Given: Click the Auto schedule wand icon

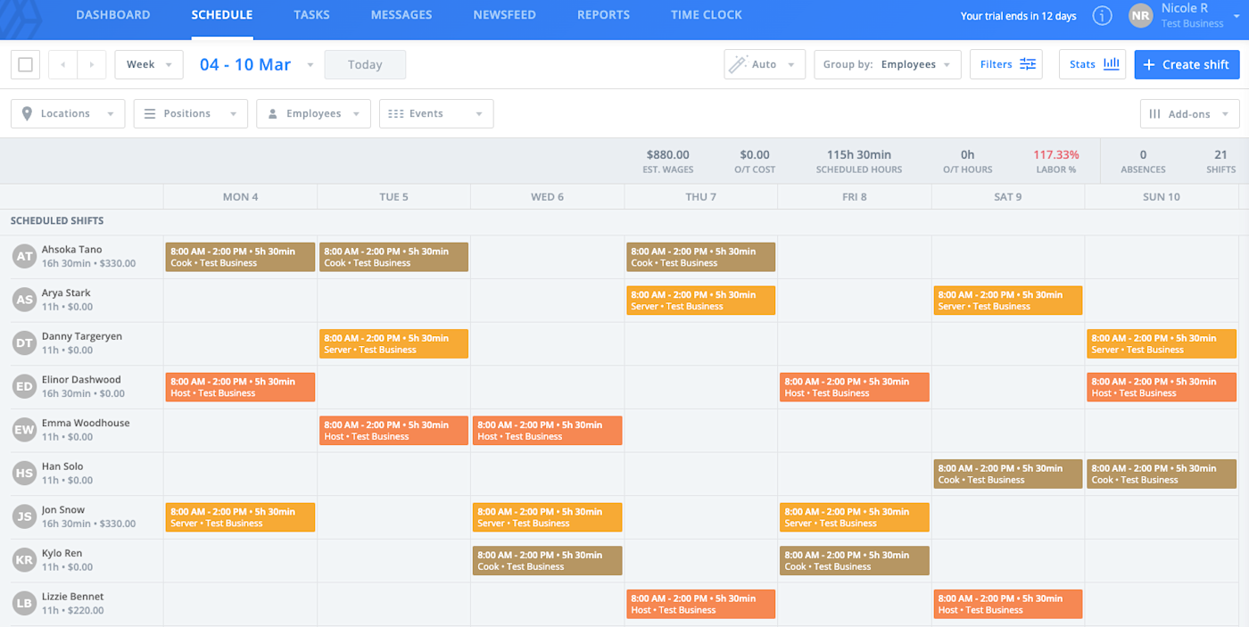Looking at the screenshot, I should 738,64.
